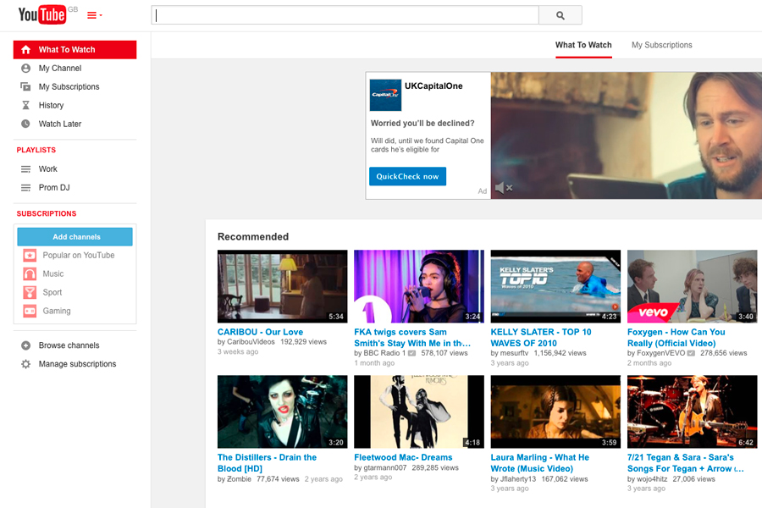The height and width of the screenshot is (508, 762).
Task: Click the YouTube logo
Action: [42, 14]
